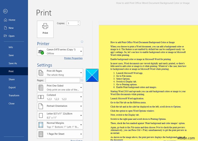Open the Portrait Orientation dropdown
This screenshot has height=141, width=198.
[81, 106]
